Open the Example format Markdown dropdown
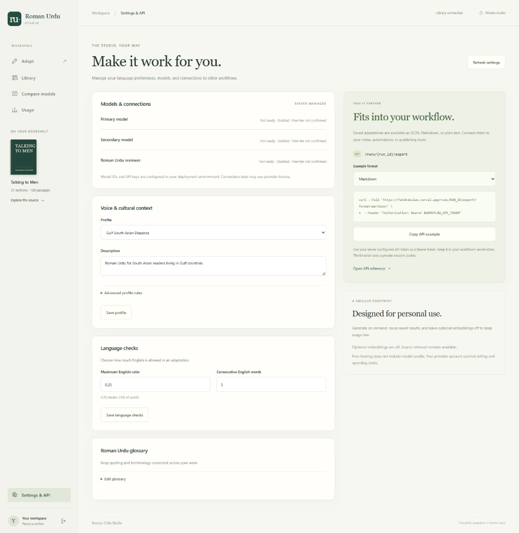This screenshot has height=533, width=519. (424, 179)
